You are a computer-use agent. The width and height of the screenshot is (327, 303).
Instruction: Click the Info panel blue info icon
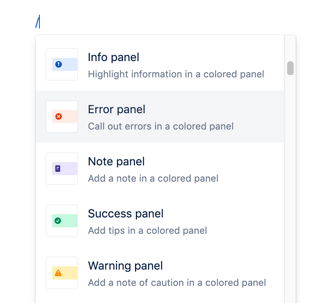[59, 64]
